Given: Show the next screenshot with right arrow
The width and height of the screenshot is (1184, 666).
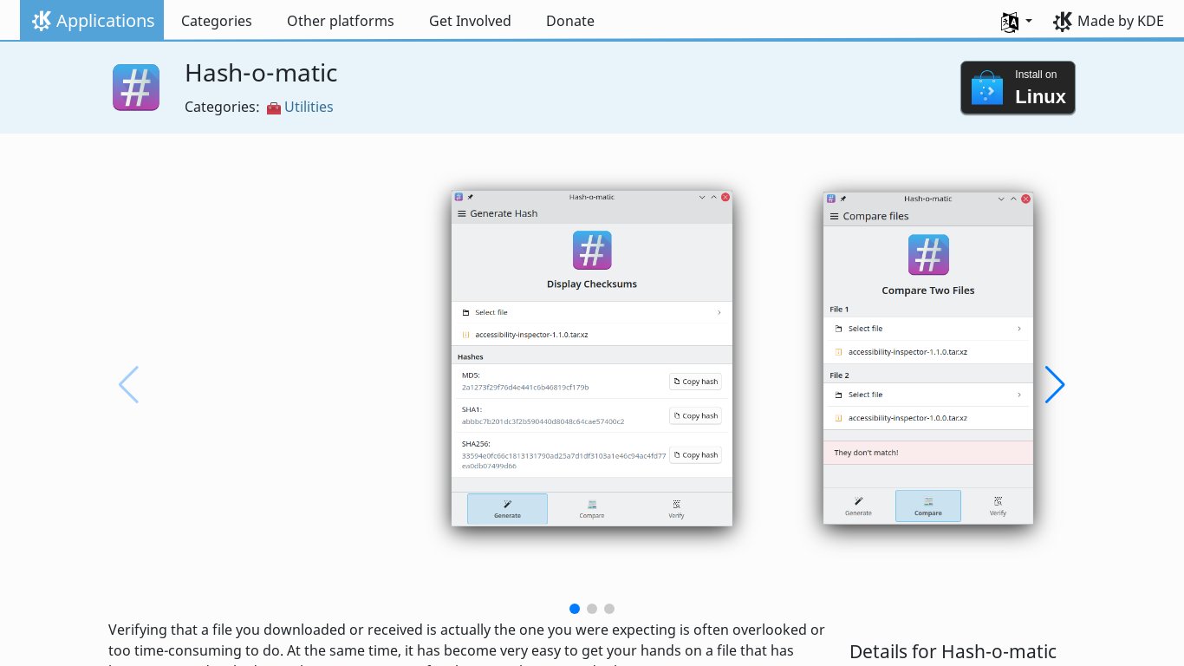Looking at the screenshot, I should click(x=1054, y=384).
